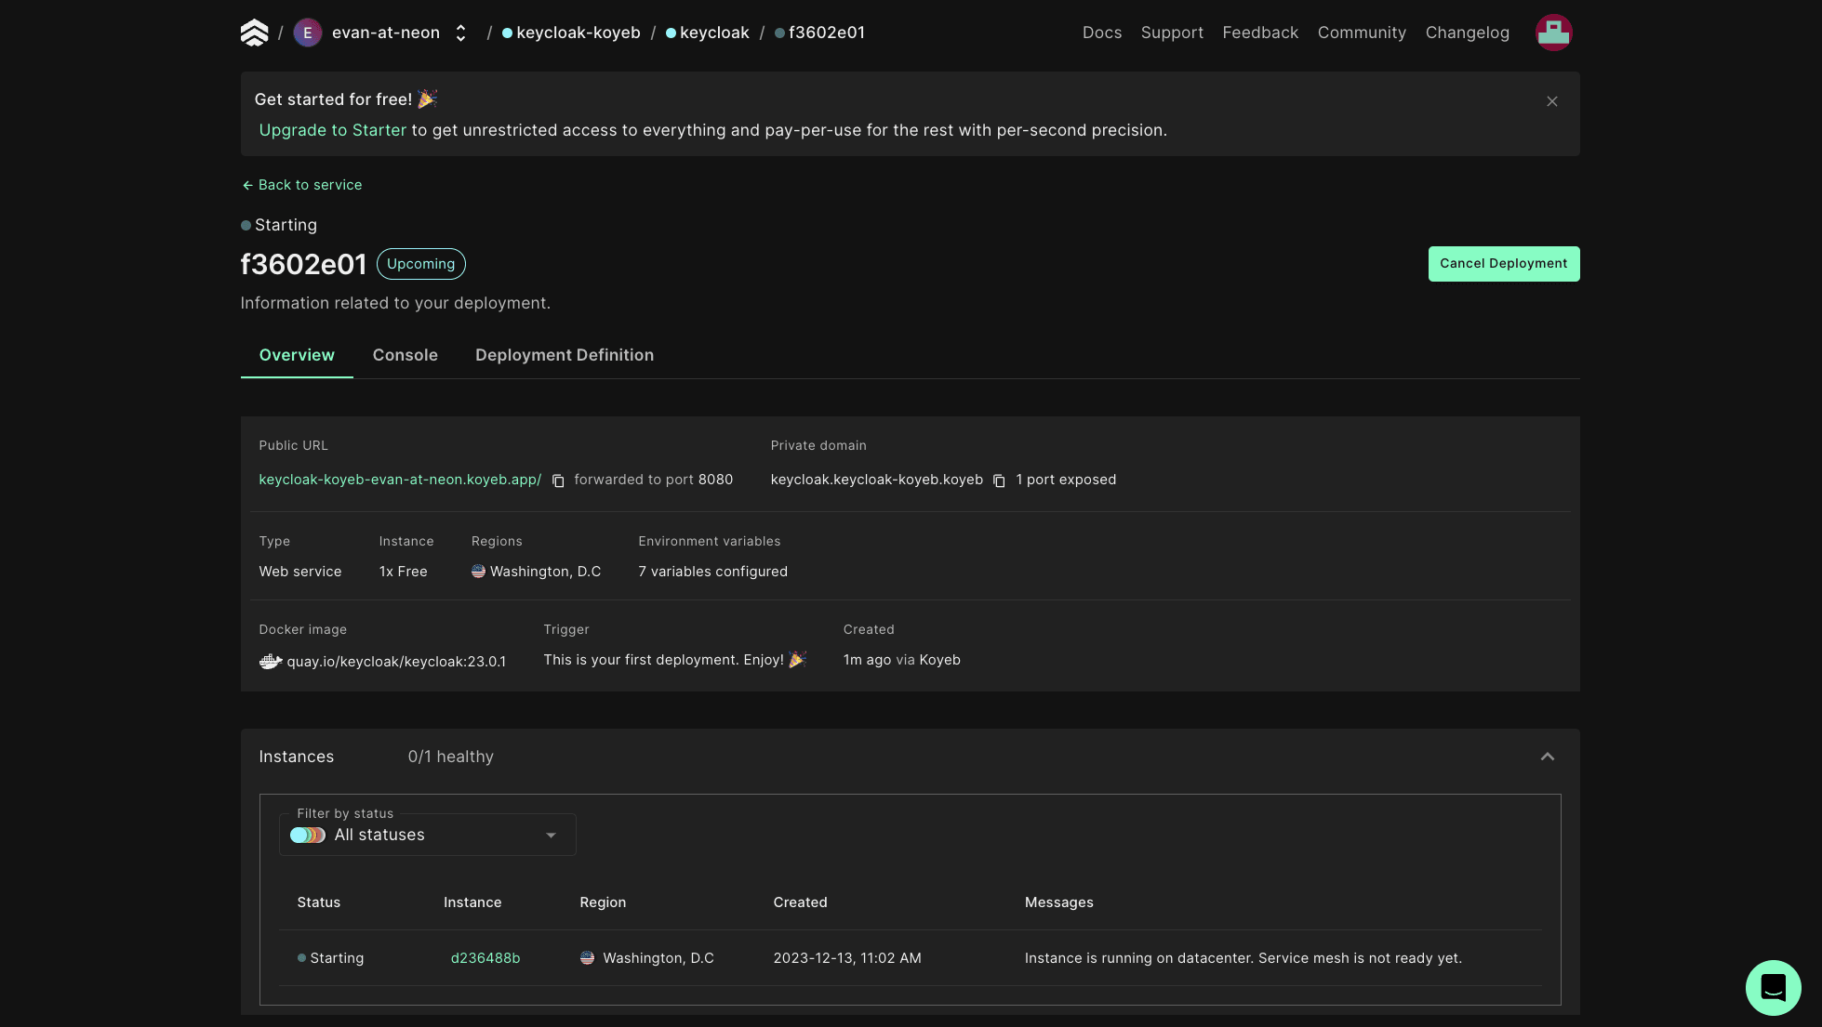Click the multicolor All statuses swatch

pyautogui.click(x=308, y=835)
